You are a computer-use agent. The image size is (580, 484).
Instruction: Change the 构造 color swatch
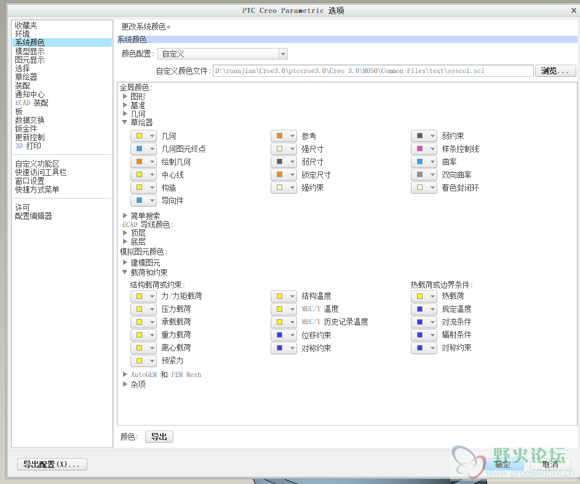pyautogui.click(x=143, y=188)
